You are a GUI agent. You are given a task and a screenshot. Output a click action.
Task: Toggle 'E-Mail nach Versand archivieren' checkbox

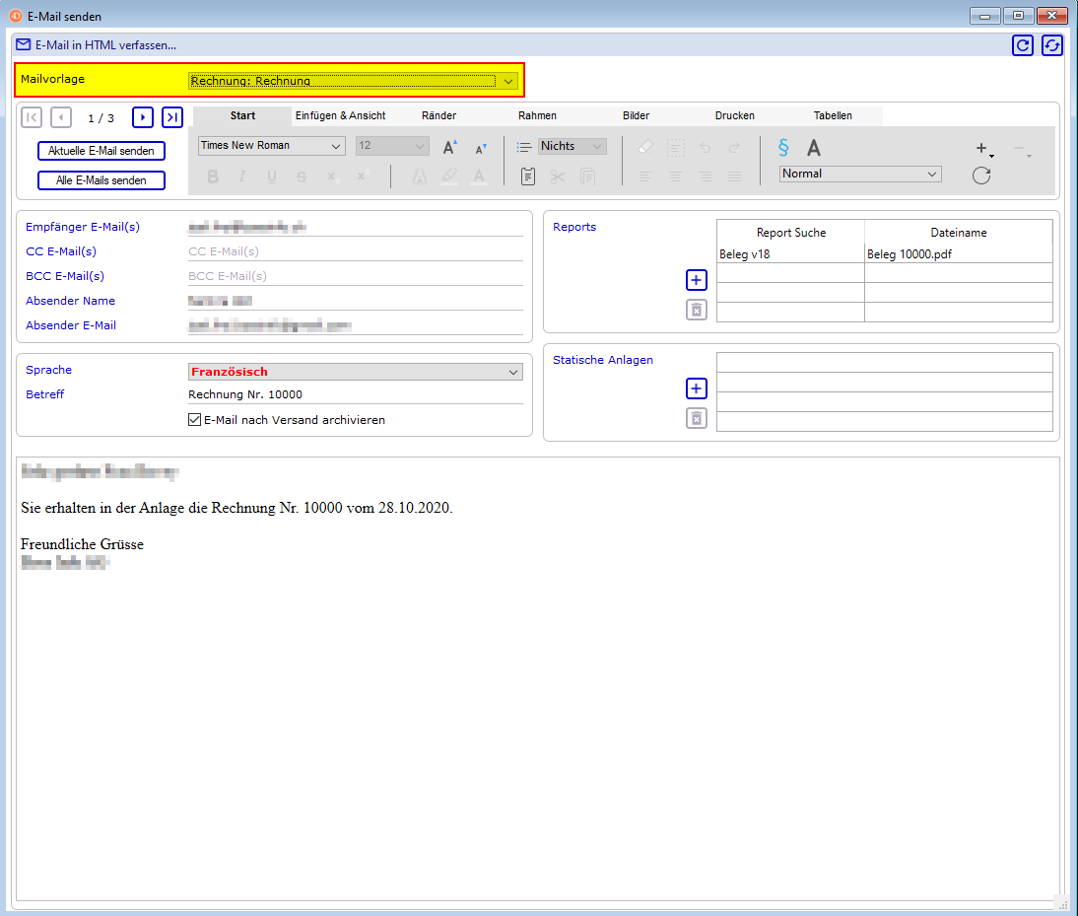coord(194,420)
